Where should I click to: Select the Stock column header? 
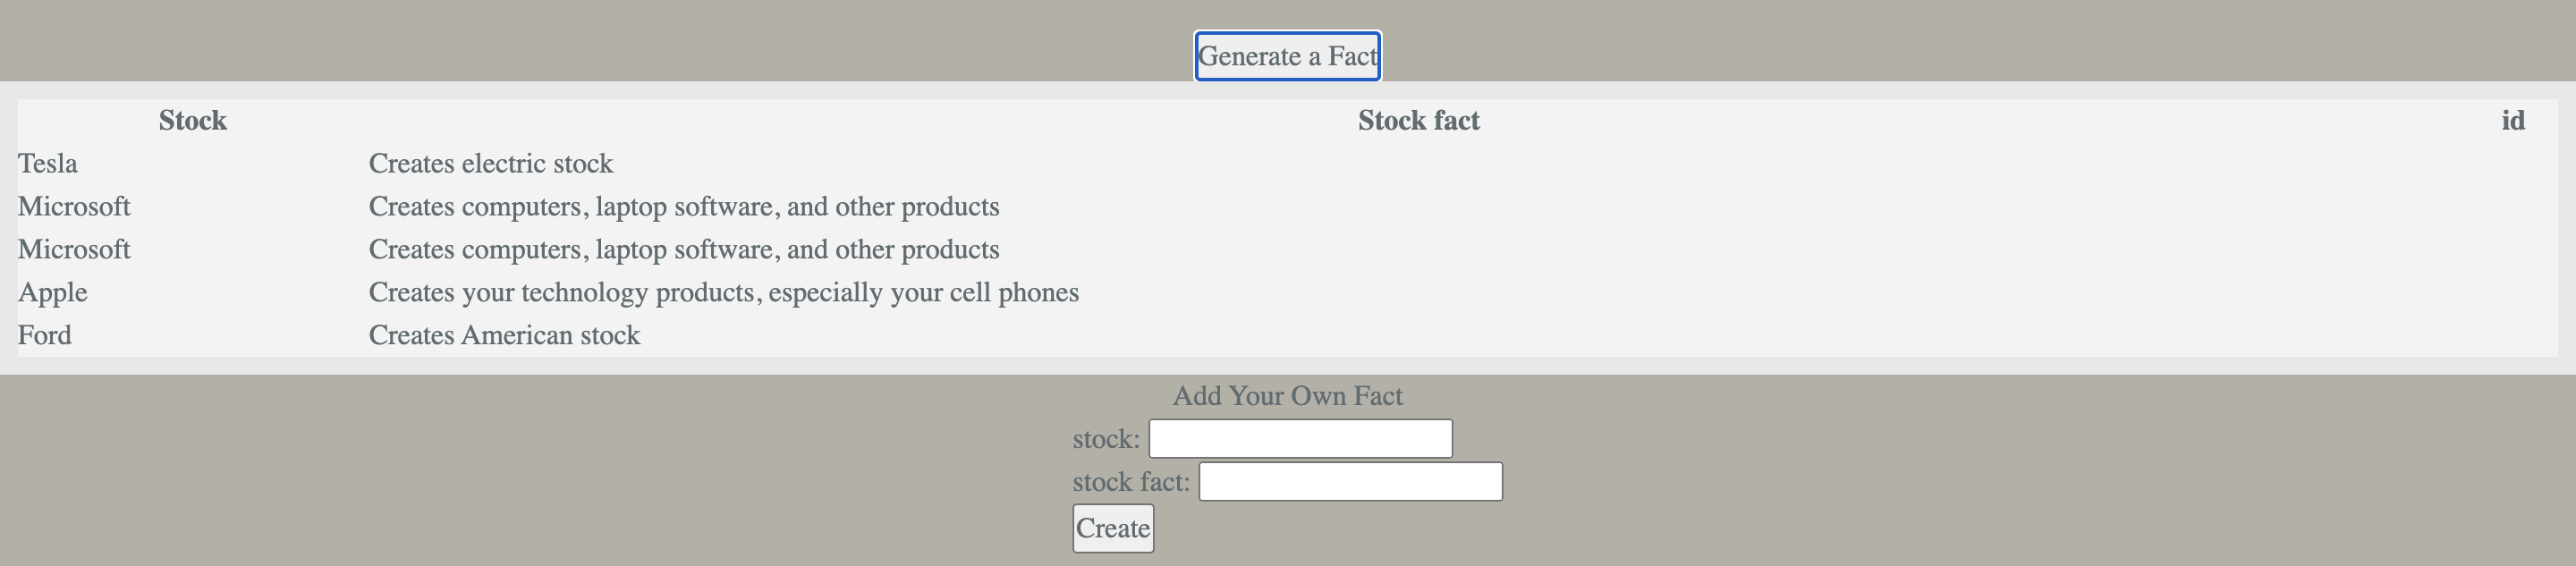tap(192, 121)
